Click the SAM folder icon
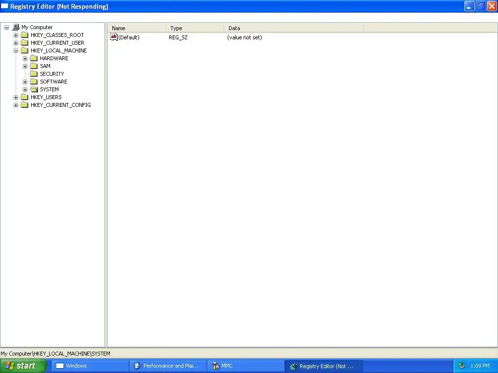The height and width of the screenshot is (373, 498). coord(34,66)
